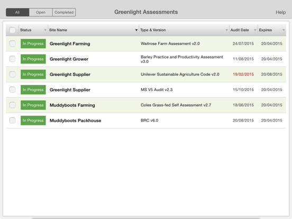Image resolution: width=292 pixels, height=219 pixels.
Task: Click the audit date 18/06/2015
Action: click(243, 105)
